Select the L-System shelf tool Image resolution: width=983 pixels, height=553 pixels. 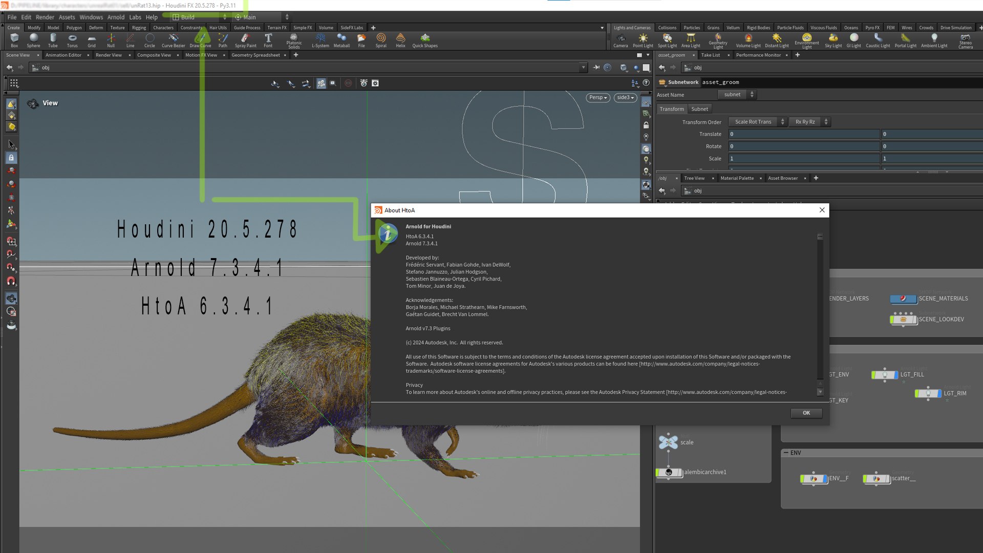(x=320, y=40)
